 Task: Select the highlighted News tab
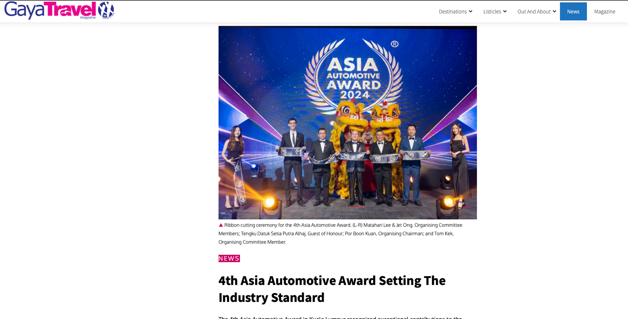[x=573, y=11]
